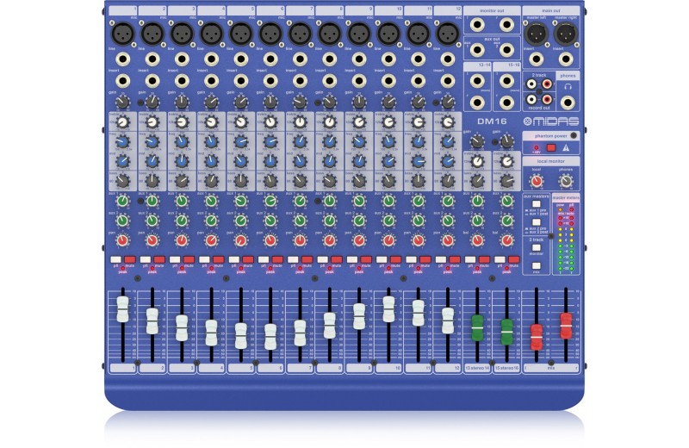Image resolution: width=689 pixels, height=448 pixels.
Task: Click the channel 1 gain knob
Action: (122, 103)
